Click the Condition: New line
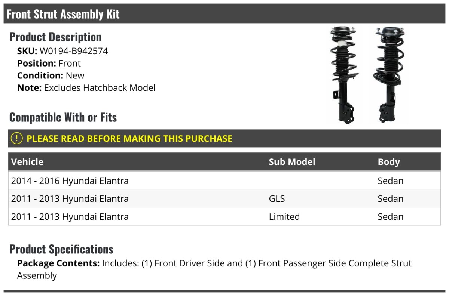This screenshot has height=296, width=449. click(51, 75)
